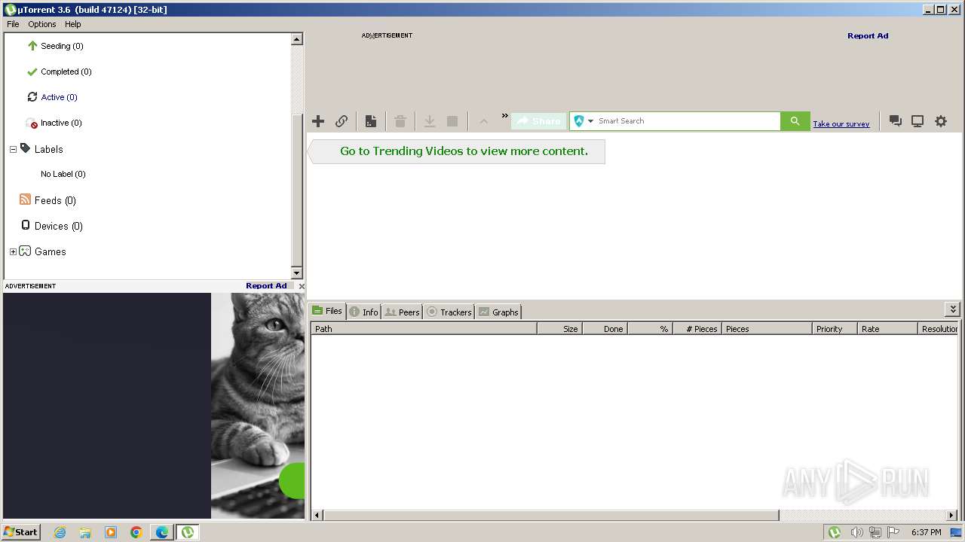965x542 pixels.
Task: Switch to the Info tab
Action: 363,312
